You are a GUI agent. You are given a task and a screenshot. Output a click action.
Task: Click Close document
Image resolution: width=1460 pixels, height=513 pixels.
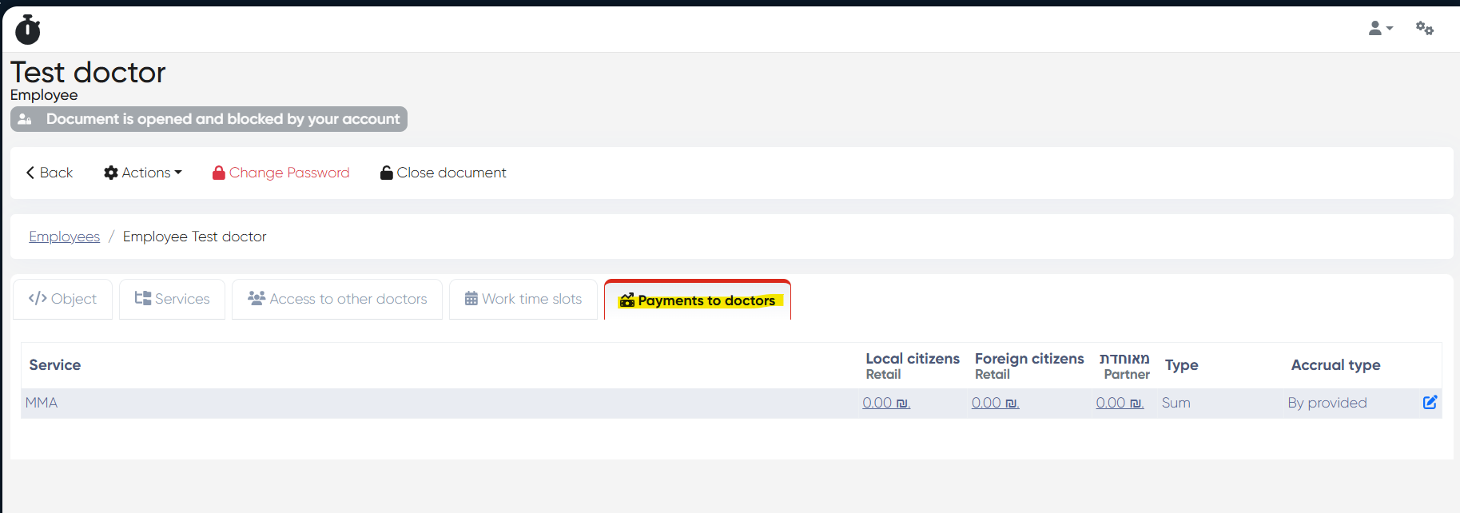coord(444,173)
